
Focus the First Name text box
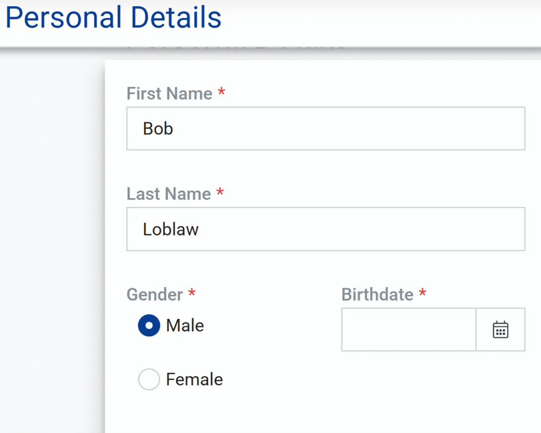click(325, 129)
